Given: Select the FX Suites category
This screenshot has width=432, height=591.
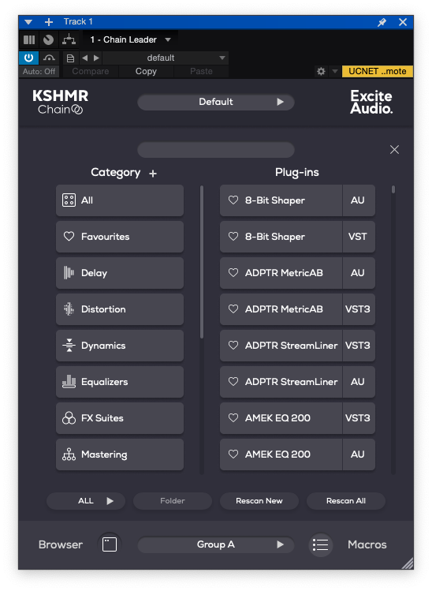Looking at the screenshot, I should point(120,417).
